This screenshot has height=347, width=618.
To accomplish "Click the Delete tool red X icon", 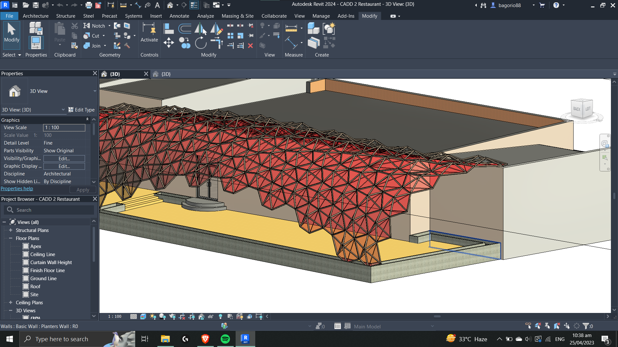I will pos(251,46).
